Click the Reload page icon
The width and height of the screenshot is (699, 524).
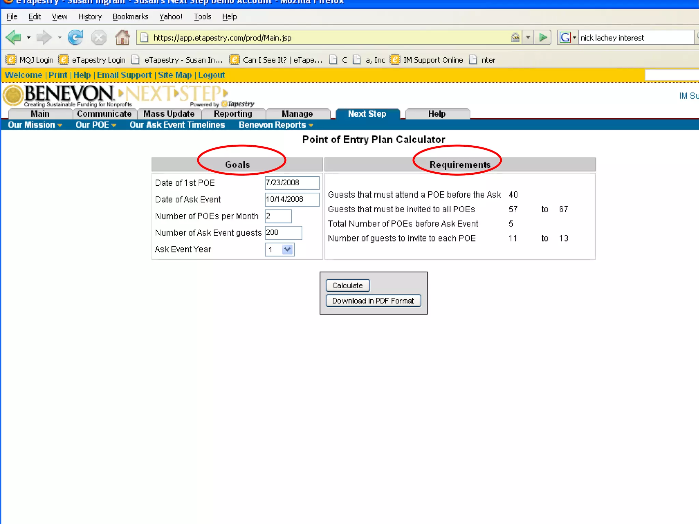click(x=75, y=38)
